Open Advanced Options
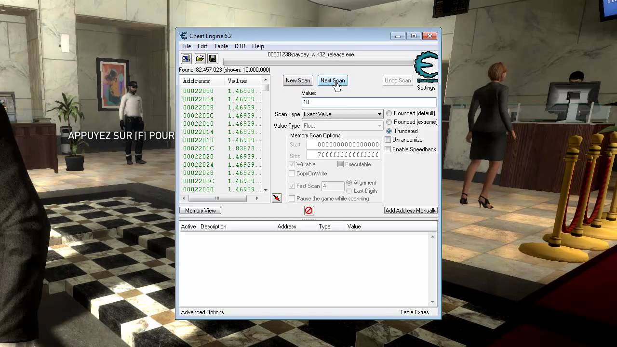The height and width of the screenshot is (347, 617). pyautogui.click(x=202, y=312)
